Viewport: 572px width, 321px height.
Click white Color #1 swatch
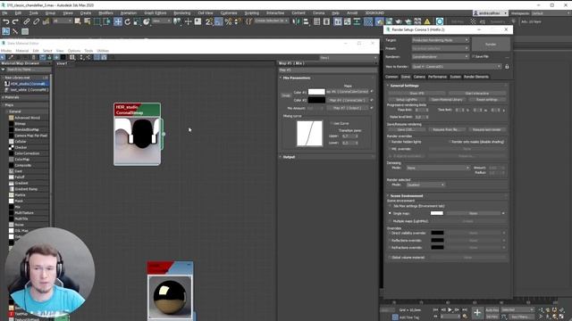pyautogui.click(x=316, y=92)
